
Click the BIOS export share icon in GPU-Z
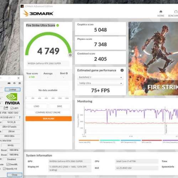[6, 108]
